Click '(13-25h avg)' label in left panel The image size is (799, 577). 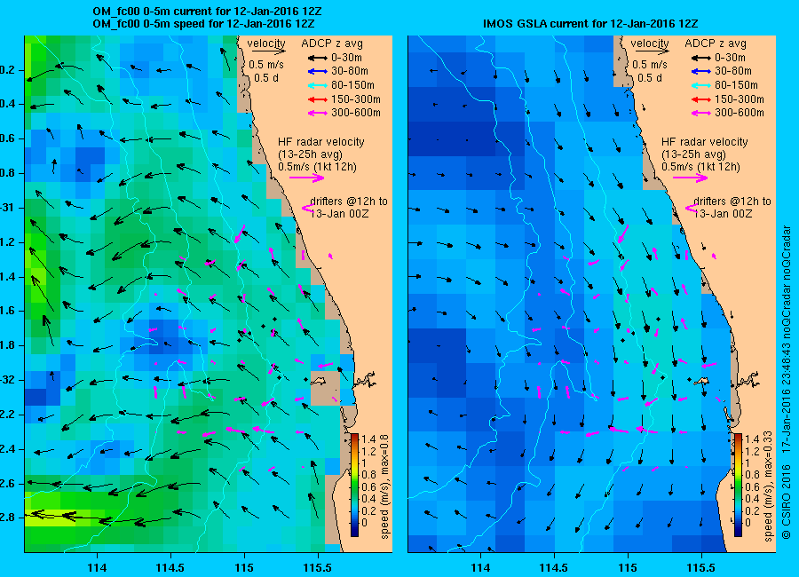[x=311, y=154]
